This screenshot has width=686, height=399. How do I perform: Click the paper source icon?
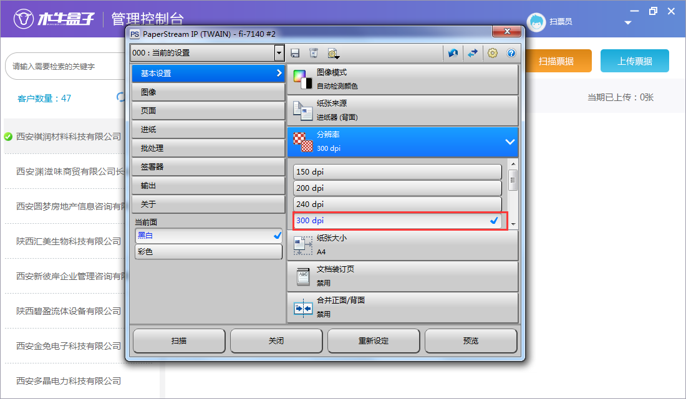pyautogui.click(x=302, y=110)
